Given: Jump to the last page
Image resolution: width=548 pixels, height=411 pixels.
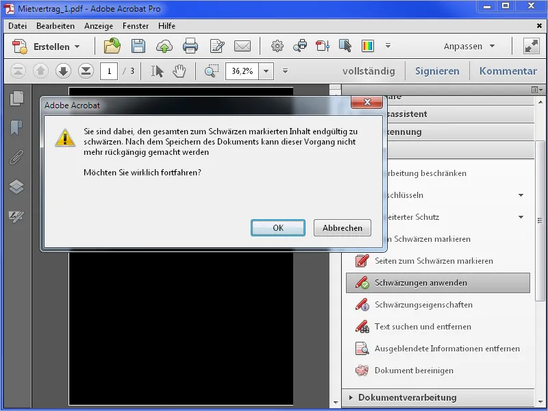Looking at the screenshot, I should coord(86,71).
